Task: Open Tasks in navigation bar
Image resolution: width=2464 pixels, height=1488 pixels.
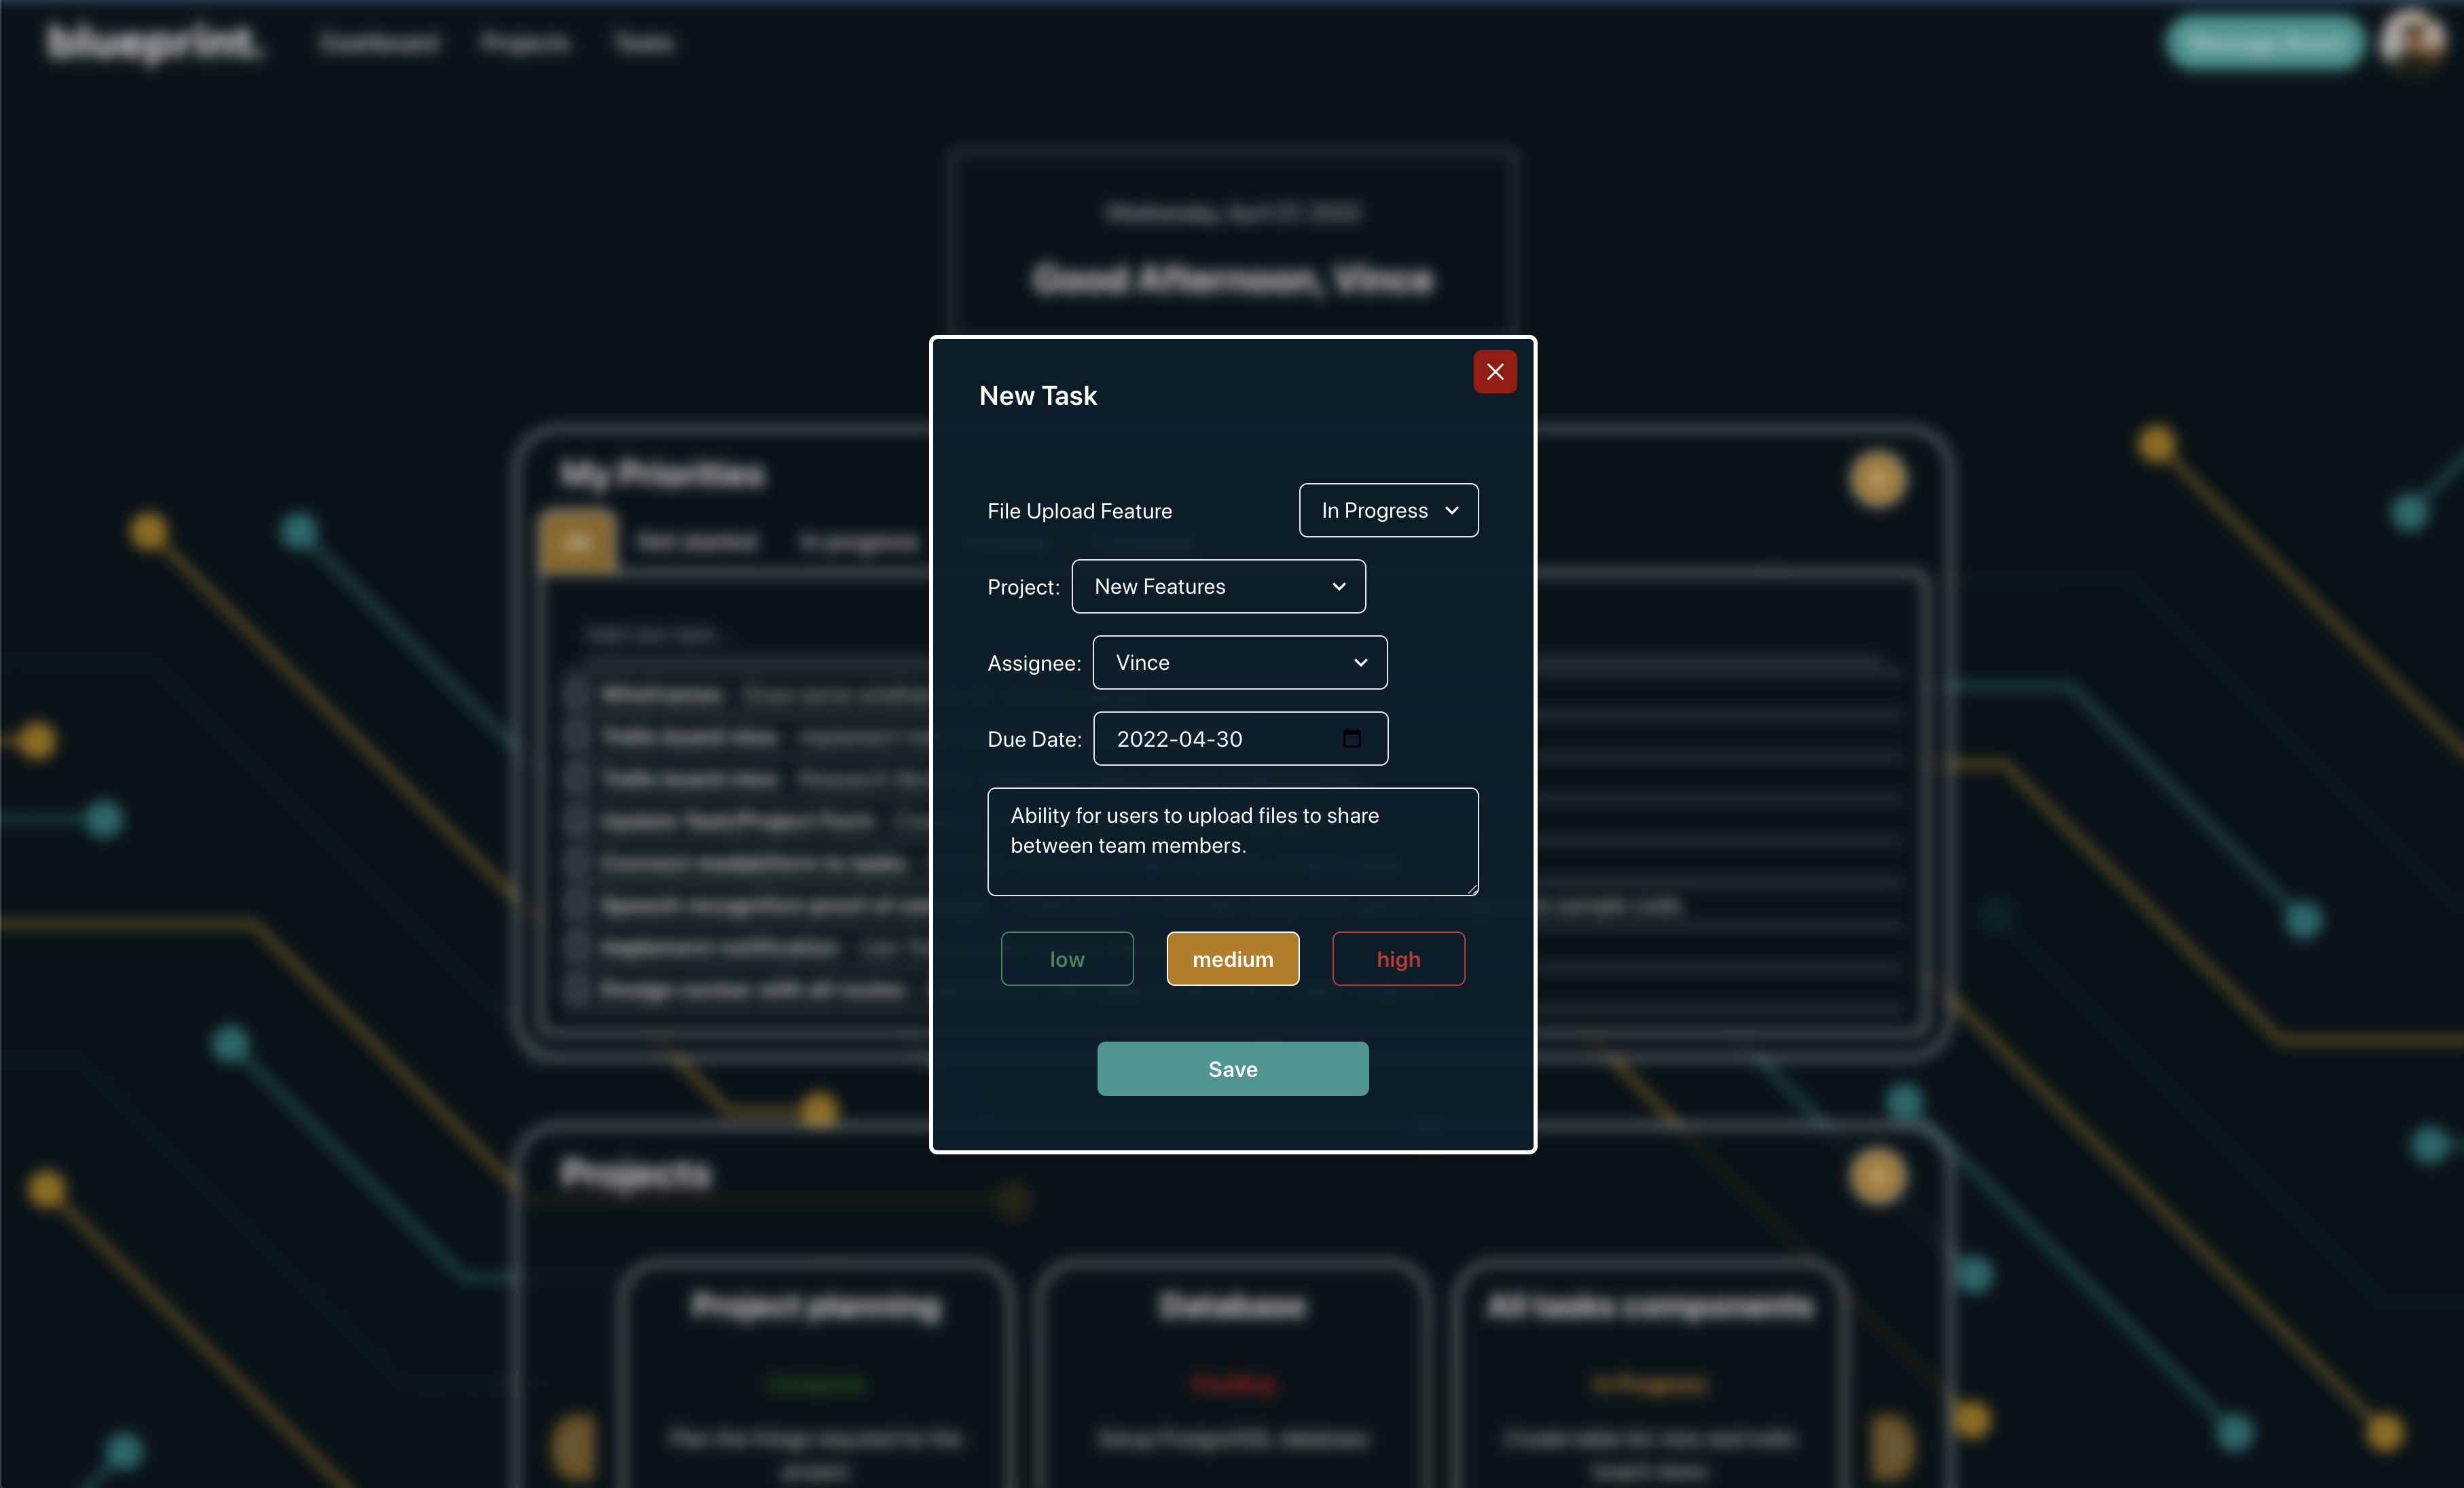Action: point(644,43)
